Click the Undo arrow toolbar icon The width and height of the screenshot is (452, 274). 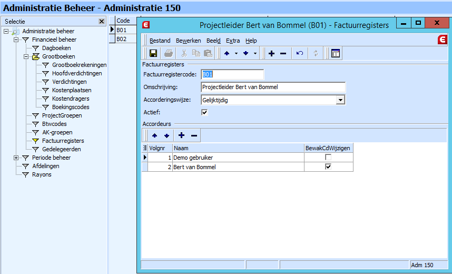[300, 53]
